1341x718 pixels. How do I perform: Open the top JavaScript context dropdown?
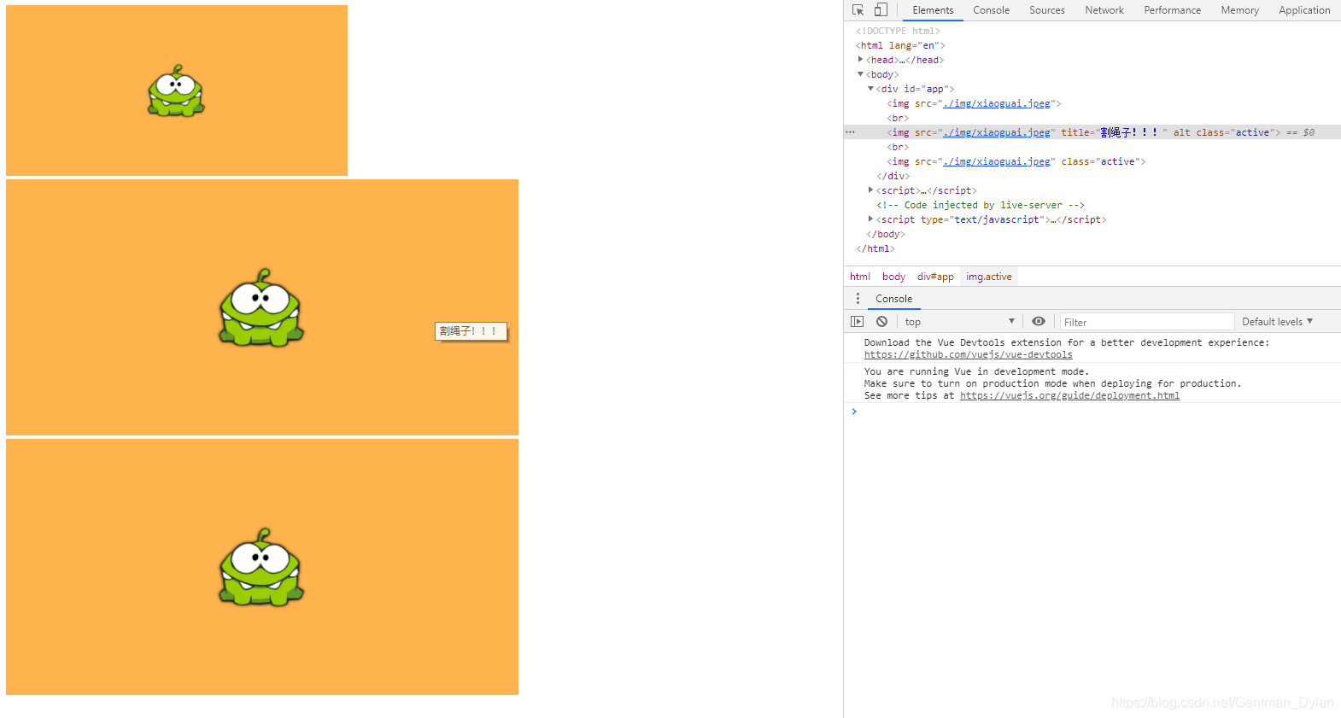959,322
